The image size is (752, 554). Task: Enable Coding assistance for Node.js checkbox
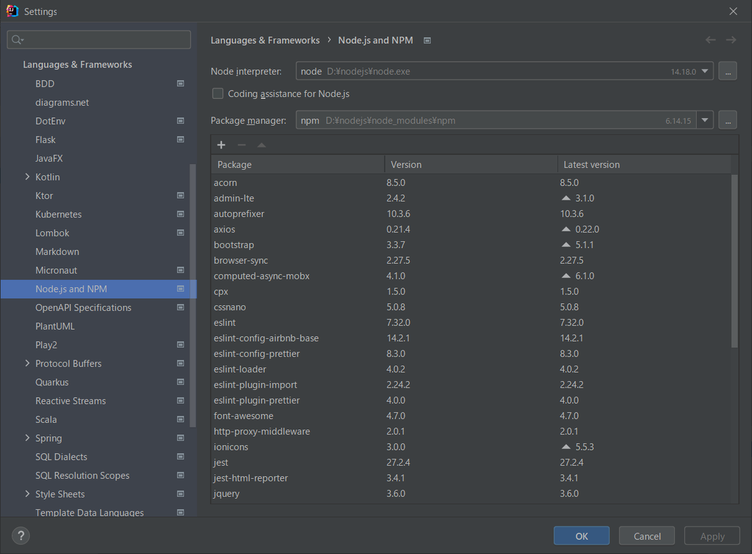tap(217, 93)
